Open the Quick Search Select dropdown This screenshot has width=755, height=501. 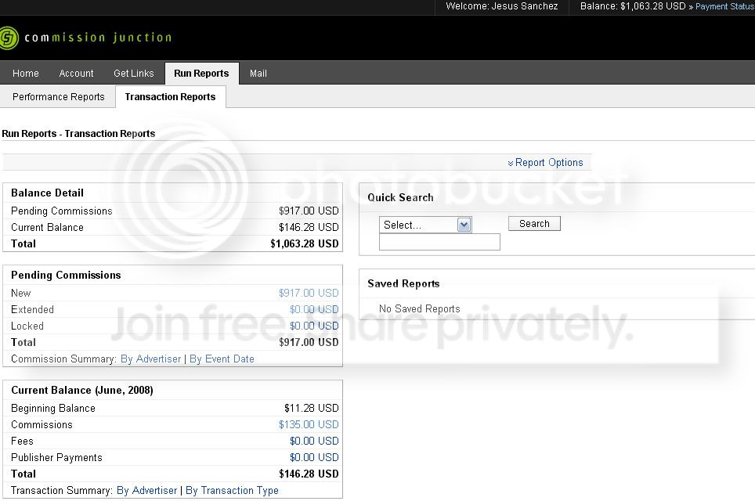pyautogui.click(x=425, y=225)
